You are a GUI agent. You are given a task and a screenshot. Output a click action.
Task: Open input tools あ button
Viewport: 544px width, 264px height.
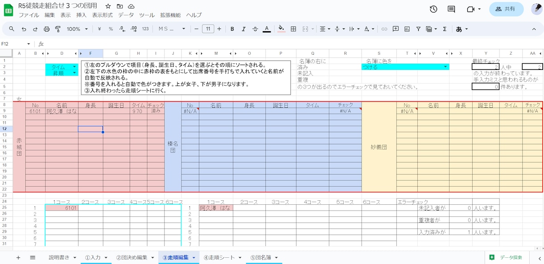pos(462,29)
